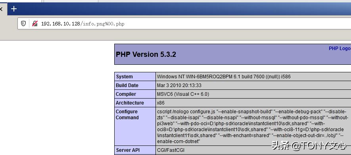Click the insecure connection padlock icon
Screen dimensions: 351x155
click(x=35, y=23)
